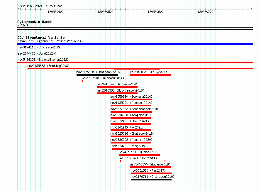Open nsv2818388 (Huddleston2016) label
Screen dimensions: 261x191
click(121, 90)
